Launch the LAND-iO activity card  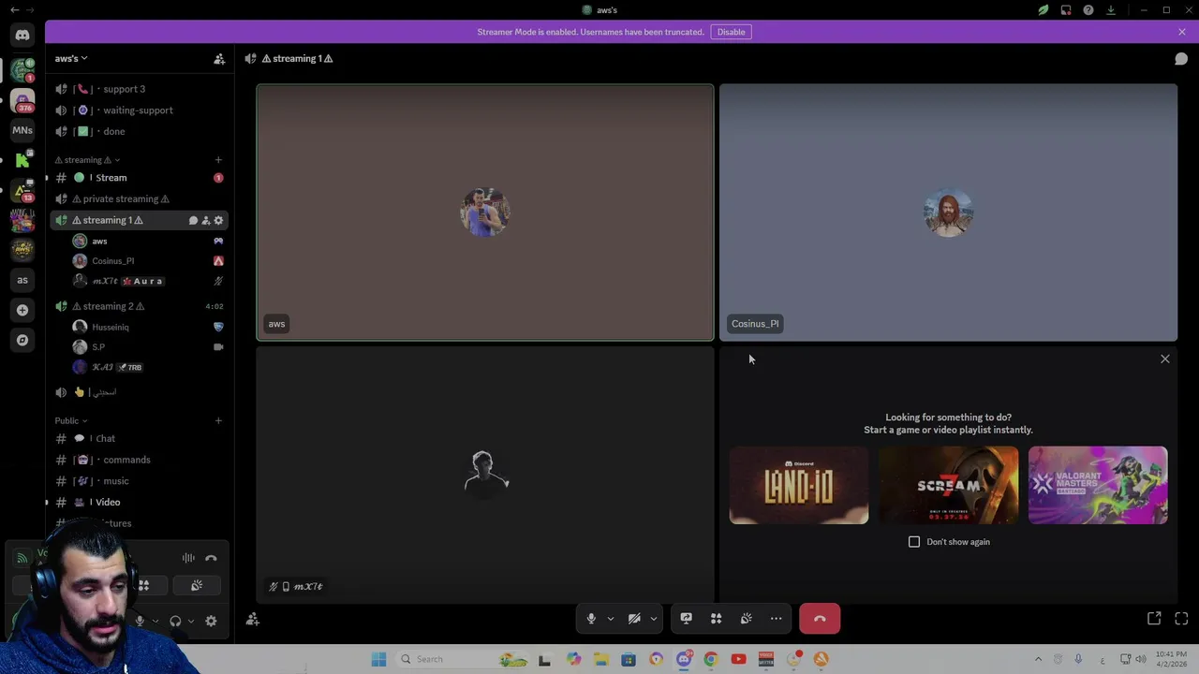click(799, 485)
